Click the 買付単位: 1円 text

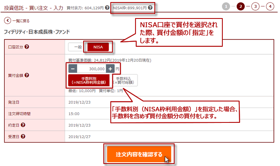pyautogui.click(x=111, y=91)
